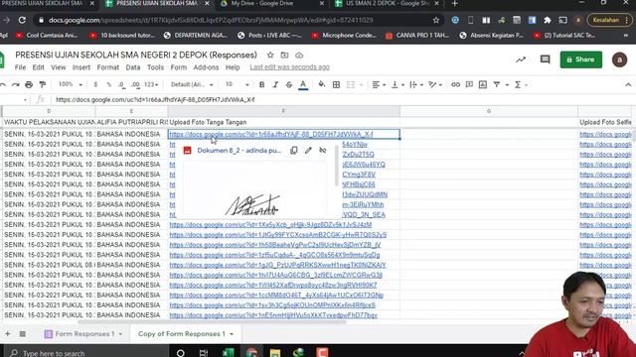Open the font size dropdown
The height and width of the screenshot is (357, 636).
[x=237, y=84]
